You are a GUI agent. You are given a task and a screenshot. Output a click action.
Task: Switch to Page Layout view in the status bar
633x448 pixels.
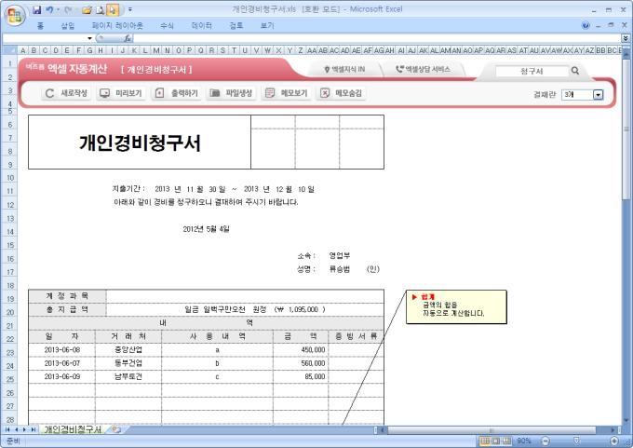point(496,441)
